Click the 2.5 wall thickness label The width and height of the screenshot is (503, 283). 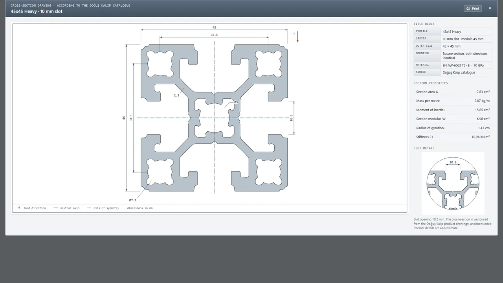176,95
